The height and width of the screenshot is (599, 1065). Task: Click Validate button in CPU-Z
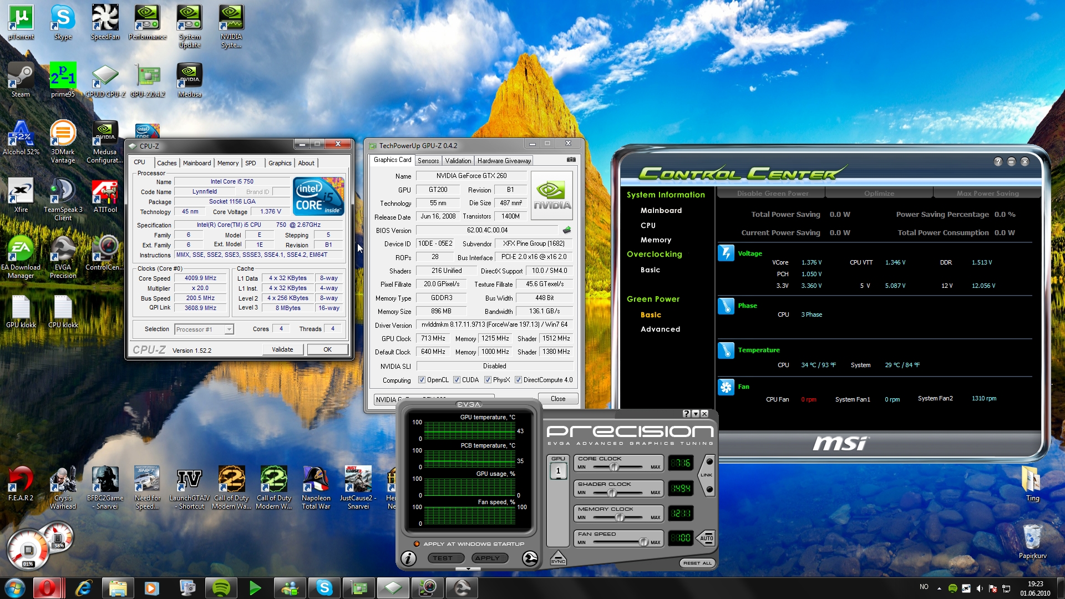[x=282, y=349]
